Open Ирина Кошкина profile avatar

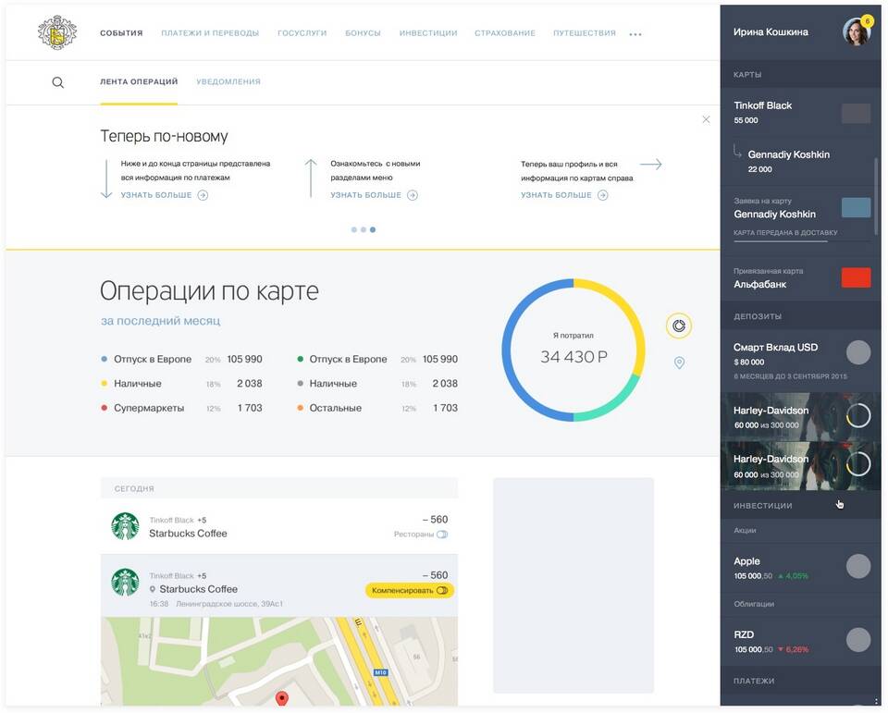tap(857, 31)
